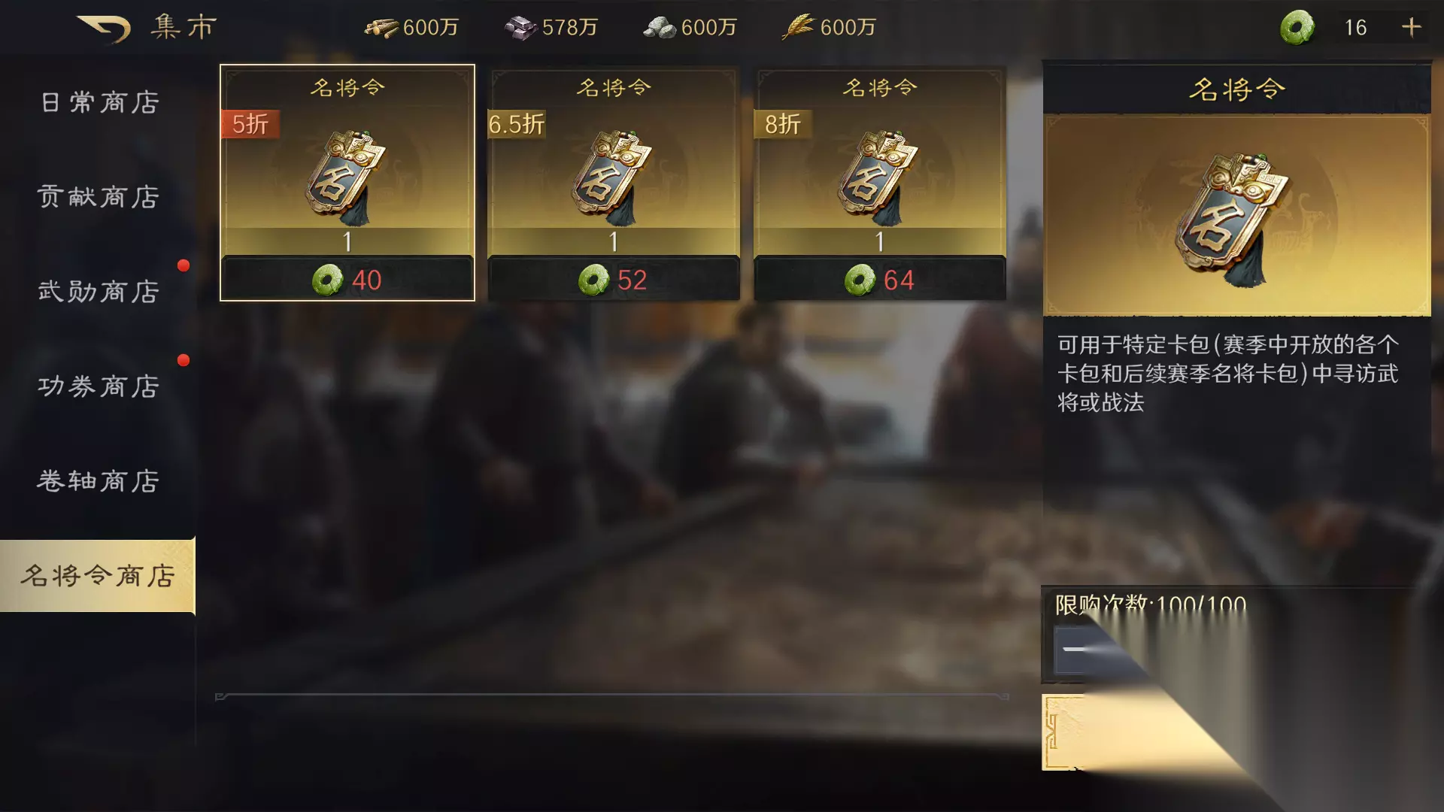Screen dimensions: 1444x812
Task: Select the 6.5折 名将令 item card
Action: coord(613,183)
